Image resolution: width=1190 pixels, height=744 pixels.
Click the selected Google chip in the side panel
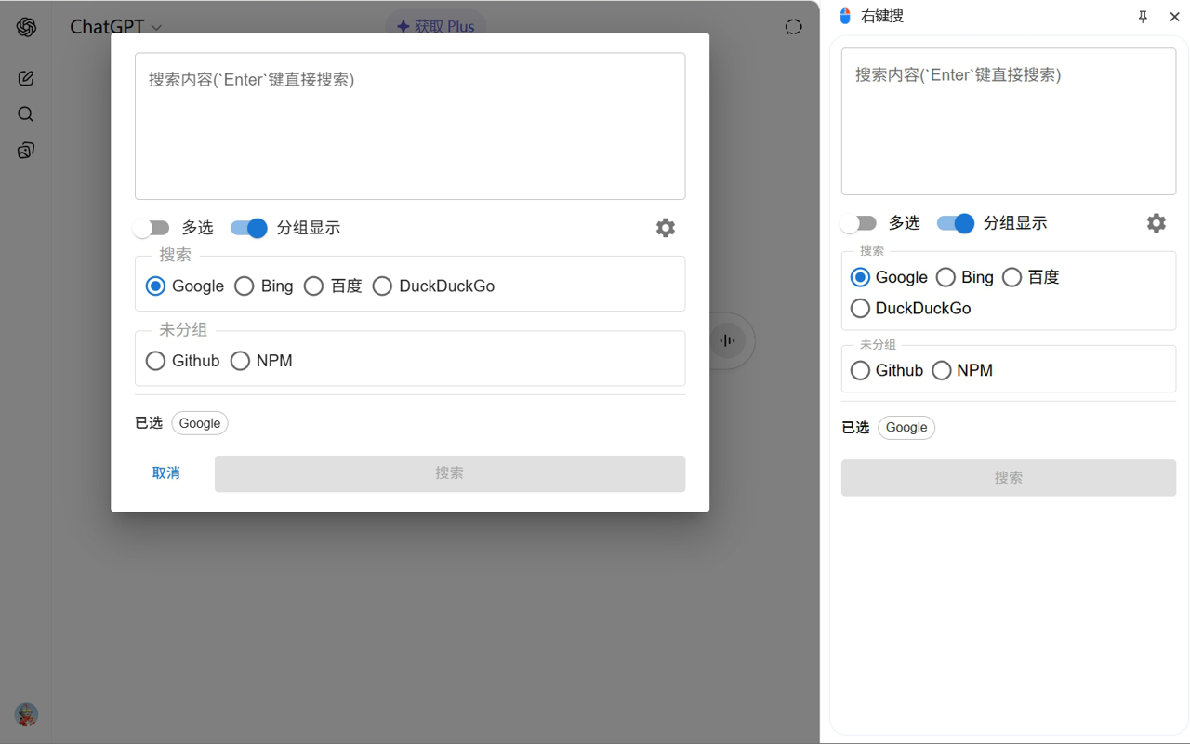(906, 427)
